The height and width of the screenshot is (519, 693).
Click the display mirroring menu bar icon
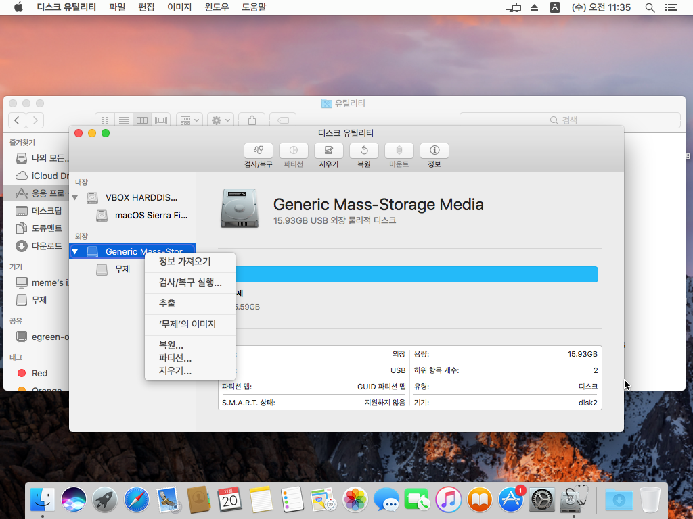[x=513, y=7]
